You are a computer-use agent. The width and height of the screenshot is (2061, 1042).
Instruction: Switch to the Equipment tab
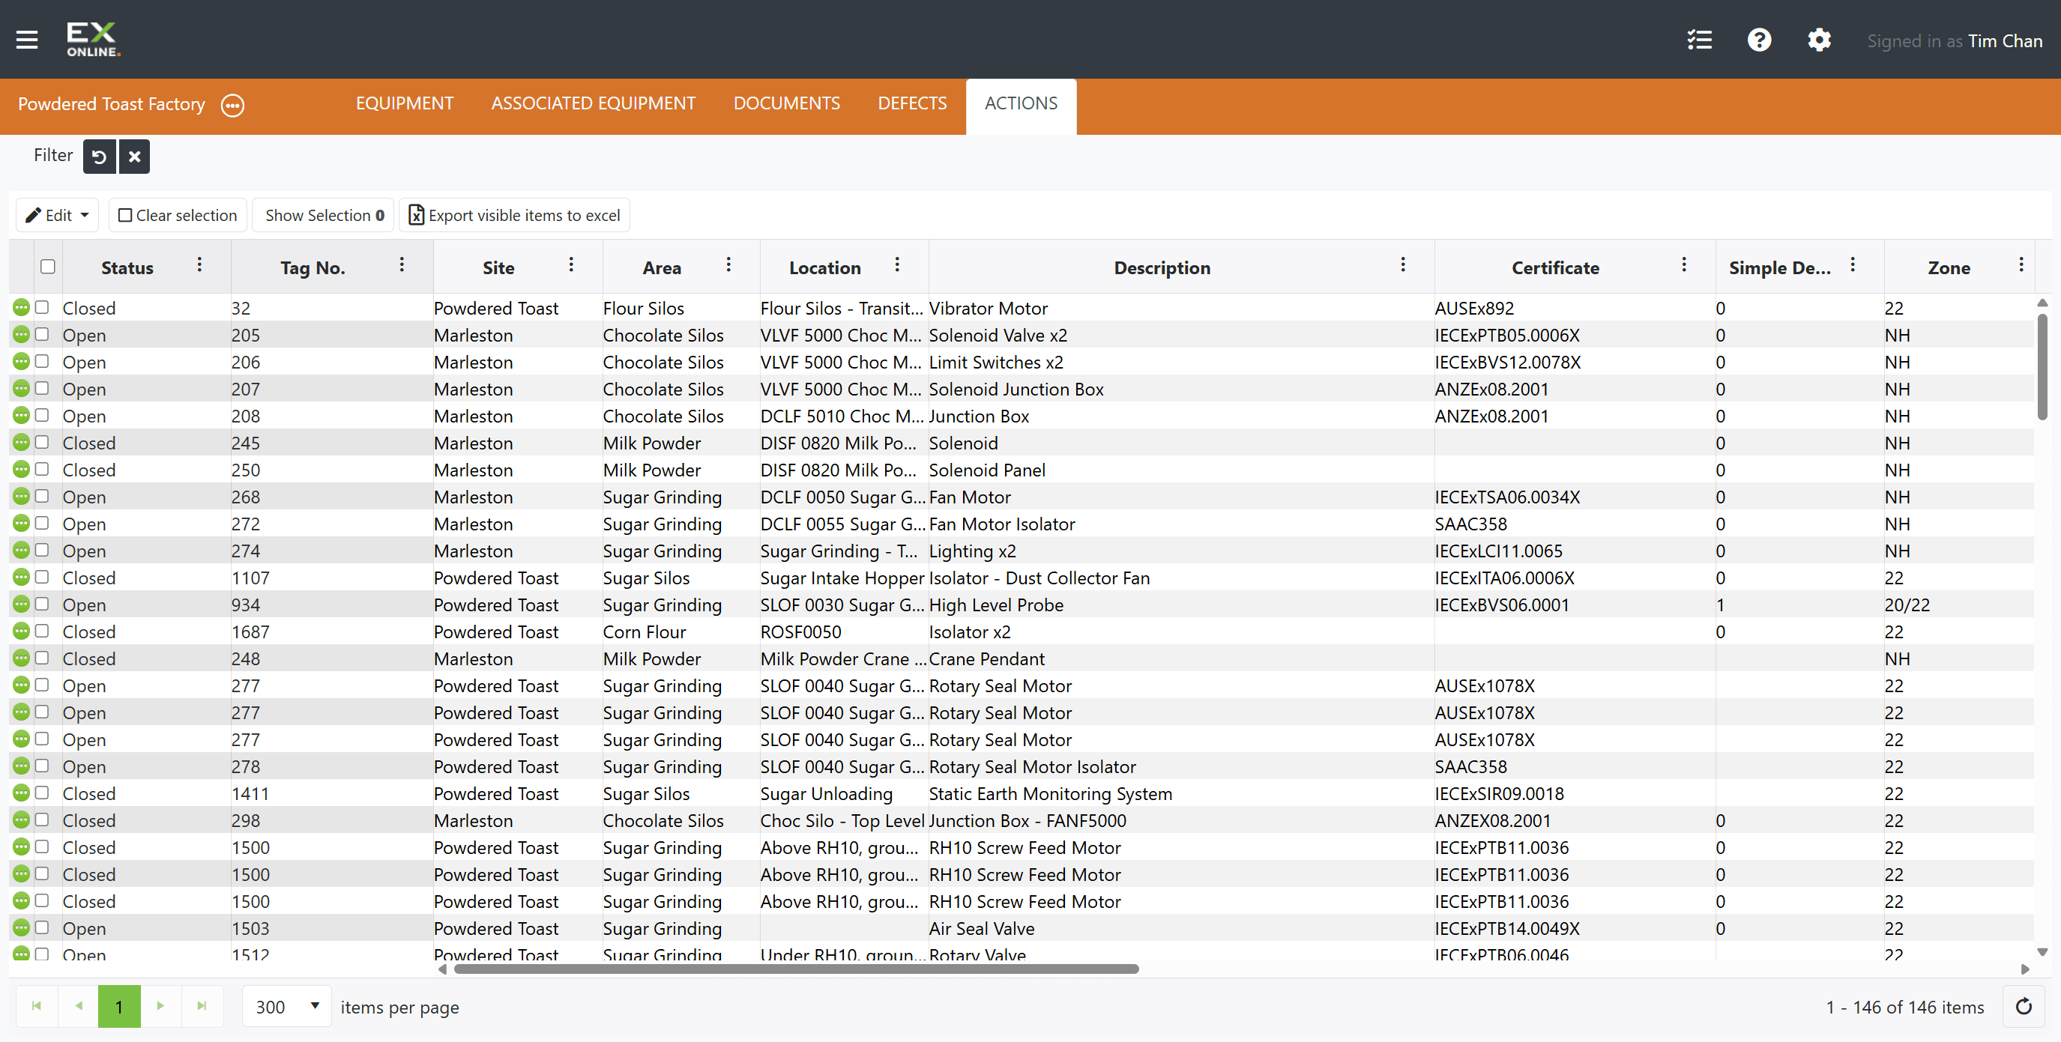tap(405, 103)
